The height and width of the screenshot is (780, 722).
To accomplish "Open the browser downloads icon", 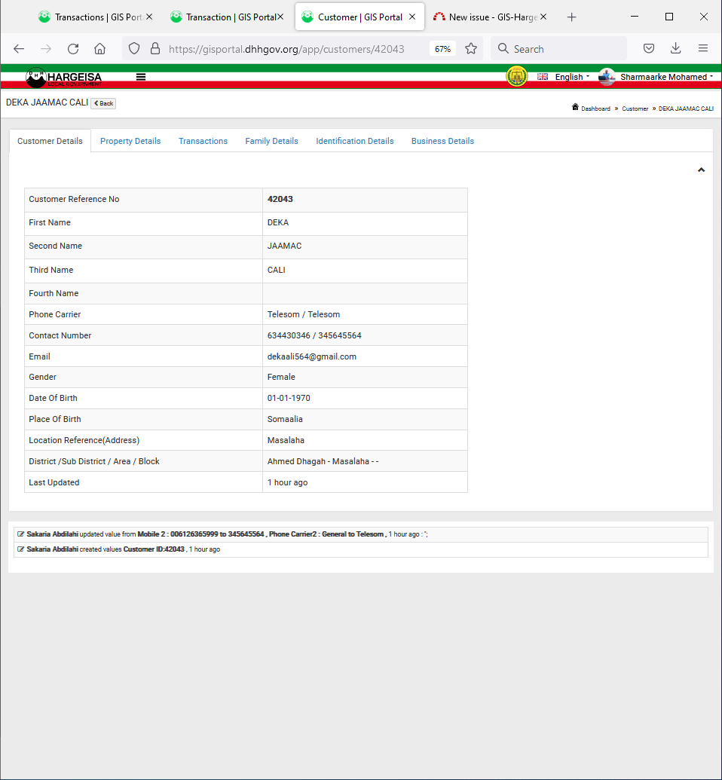I will (x=675, y=48).
